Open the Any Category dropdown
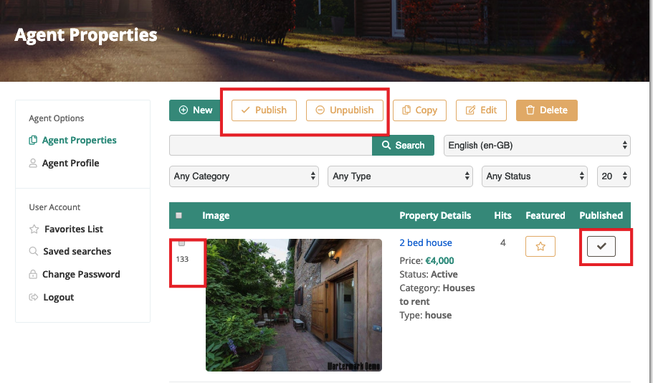The image size is (653, 383). coord(244,176)
